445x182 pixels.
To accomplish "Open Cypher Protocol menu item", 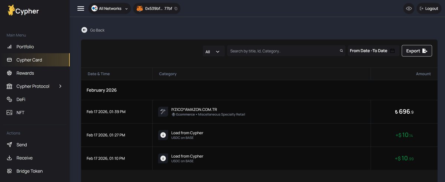I will click(x=35, y=86).
